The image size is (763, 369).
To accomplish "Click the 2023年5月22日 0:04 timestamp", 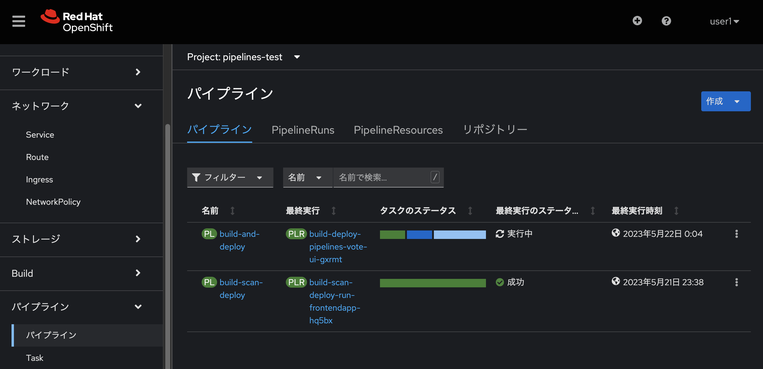I will tap(662, 234).
